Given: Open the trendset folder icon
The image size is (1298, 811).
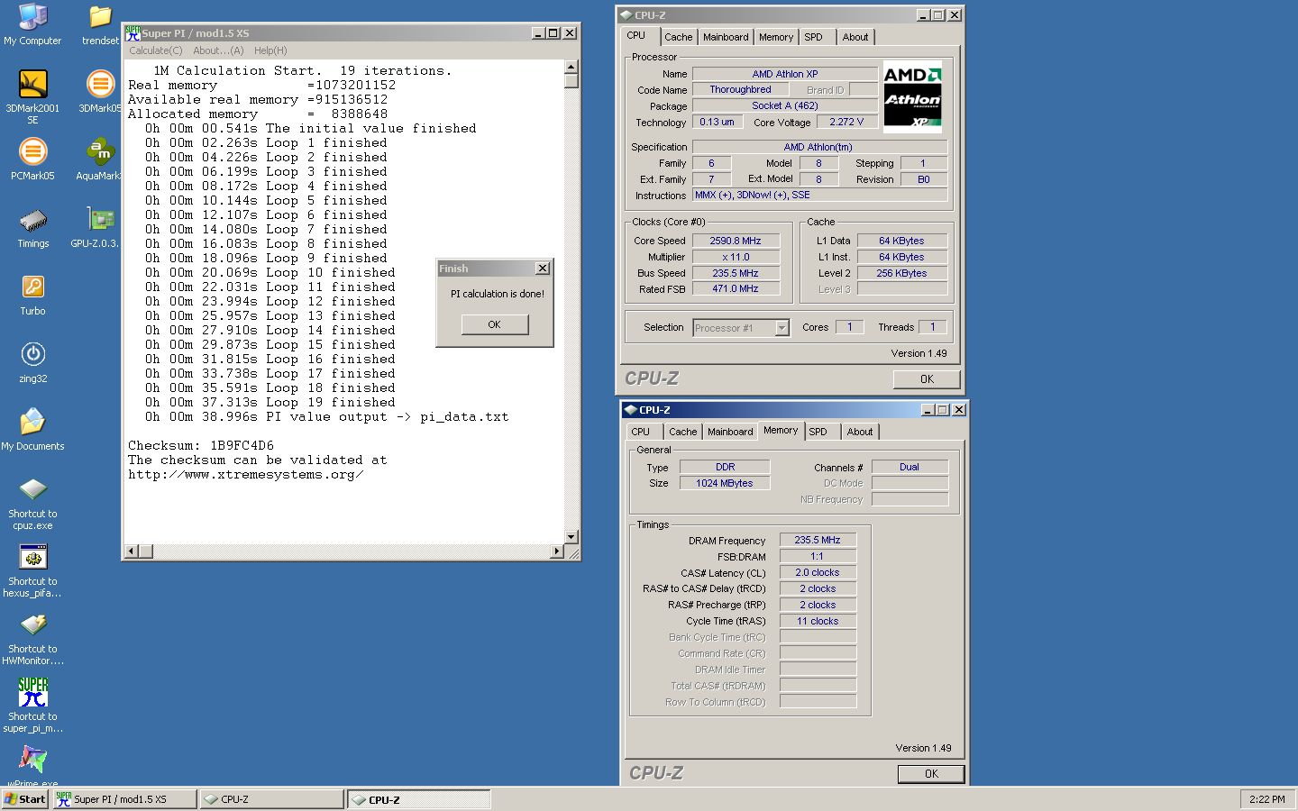Looking at the screenshot, I should point(100,25).
